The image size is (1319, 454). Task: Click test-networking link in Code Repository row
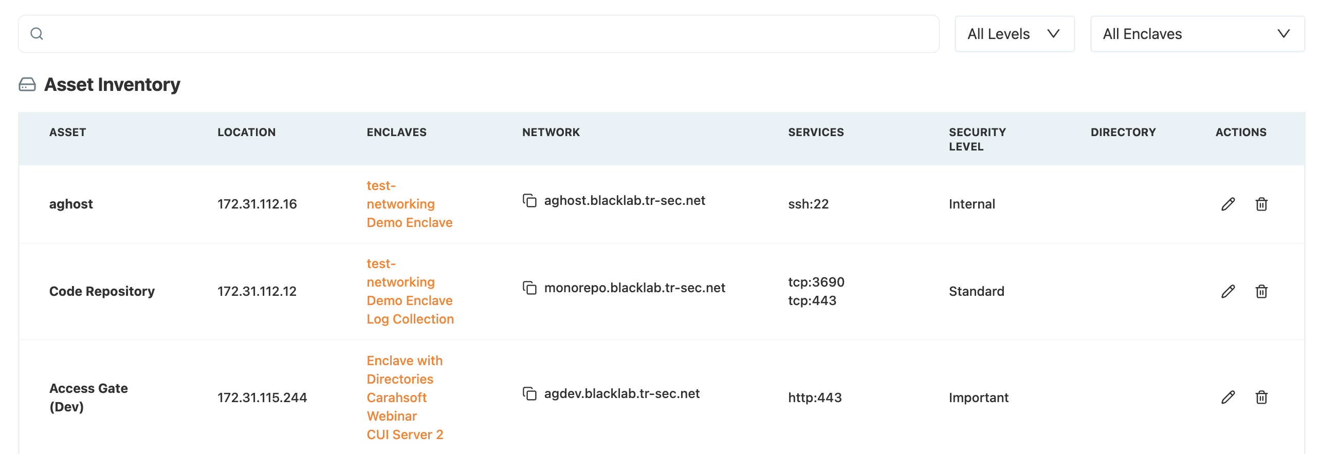click(x=400, y=273)
